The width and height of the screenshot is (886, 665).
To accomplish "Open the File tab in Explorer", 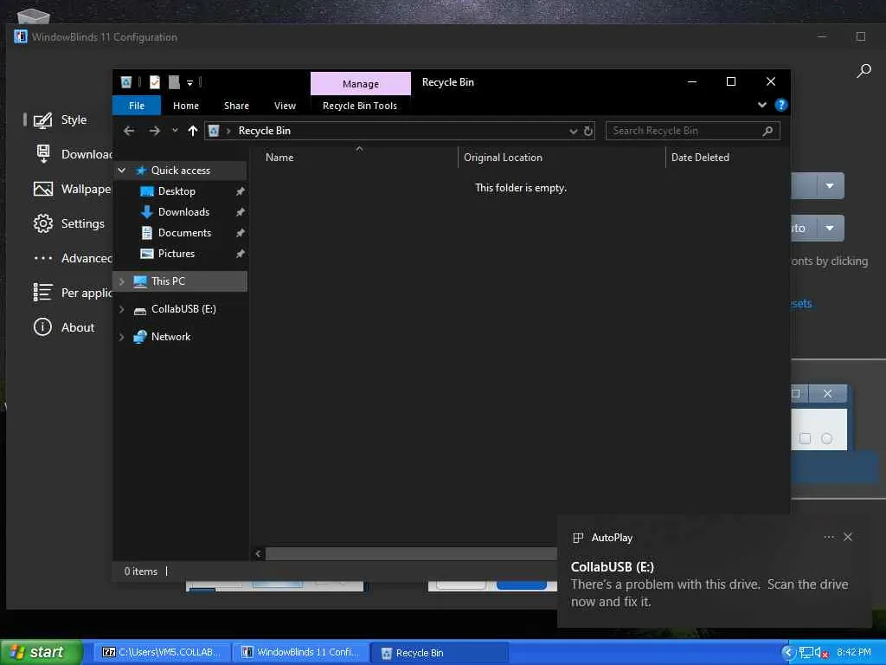I will 136,106.
